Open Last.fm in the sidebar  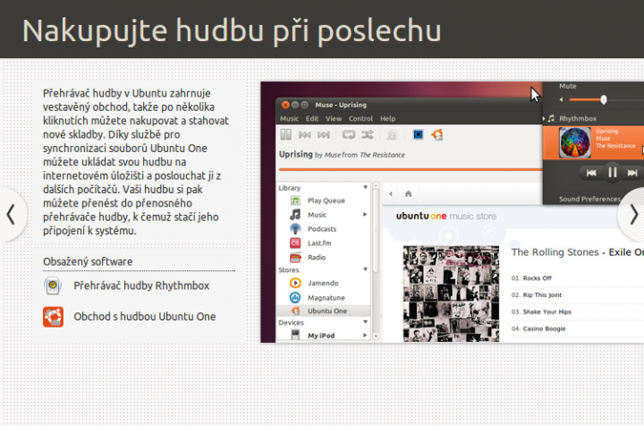pyautogui.click(x=319, y=243)
